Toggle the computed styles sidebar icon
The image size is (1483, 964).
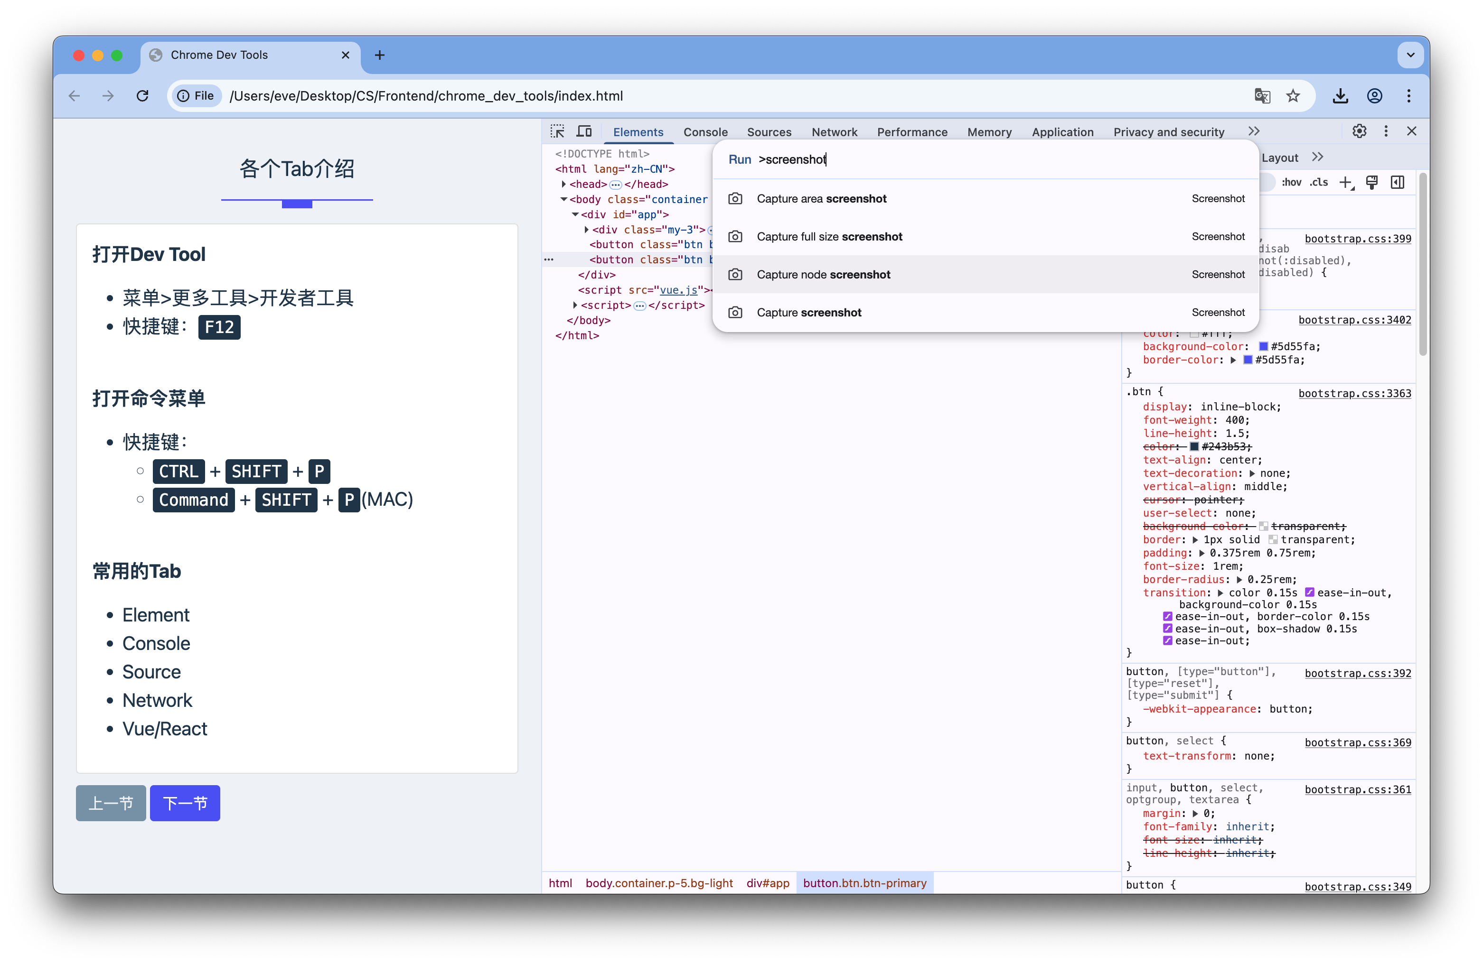pos(1398,183)
